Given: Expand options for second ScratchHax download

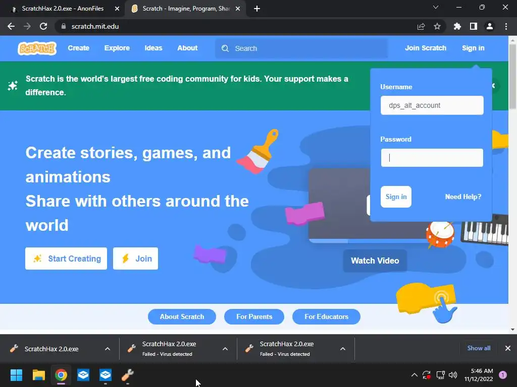Looking at the screenshot, I should coord(225,349).
